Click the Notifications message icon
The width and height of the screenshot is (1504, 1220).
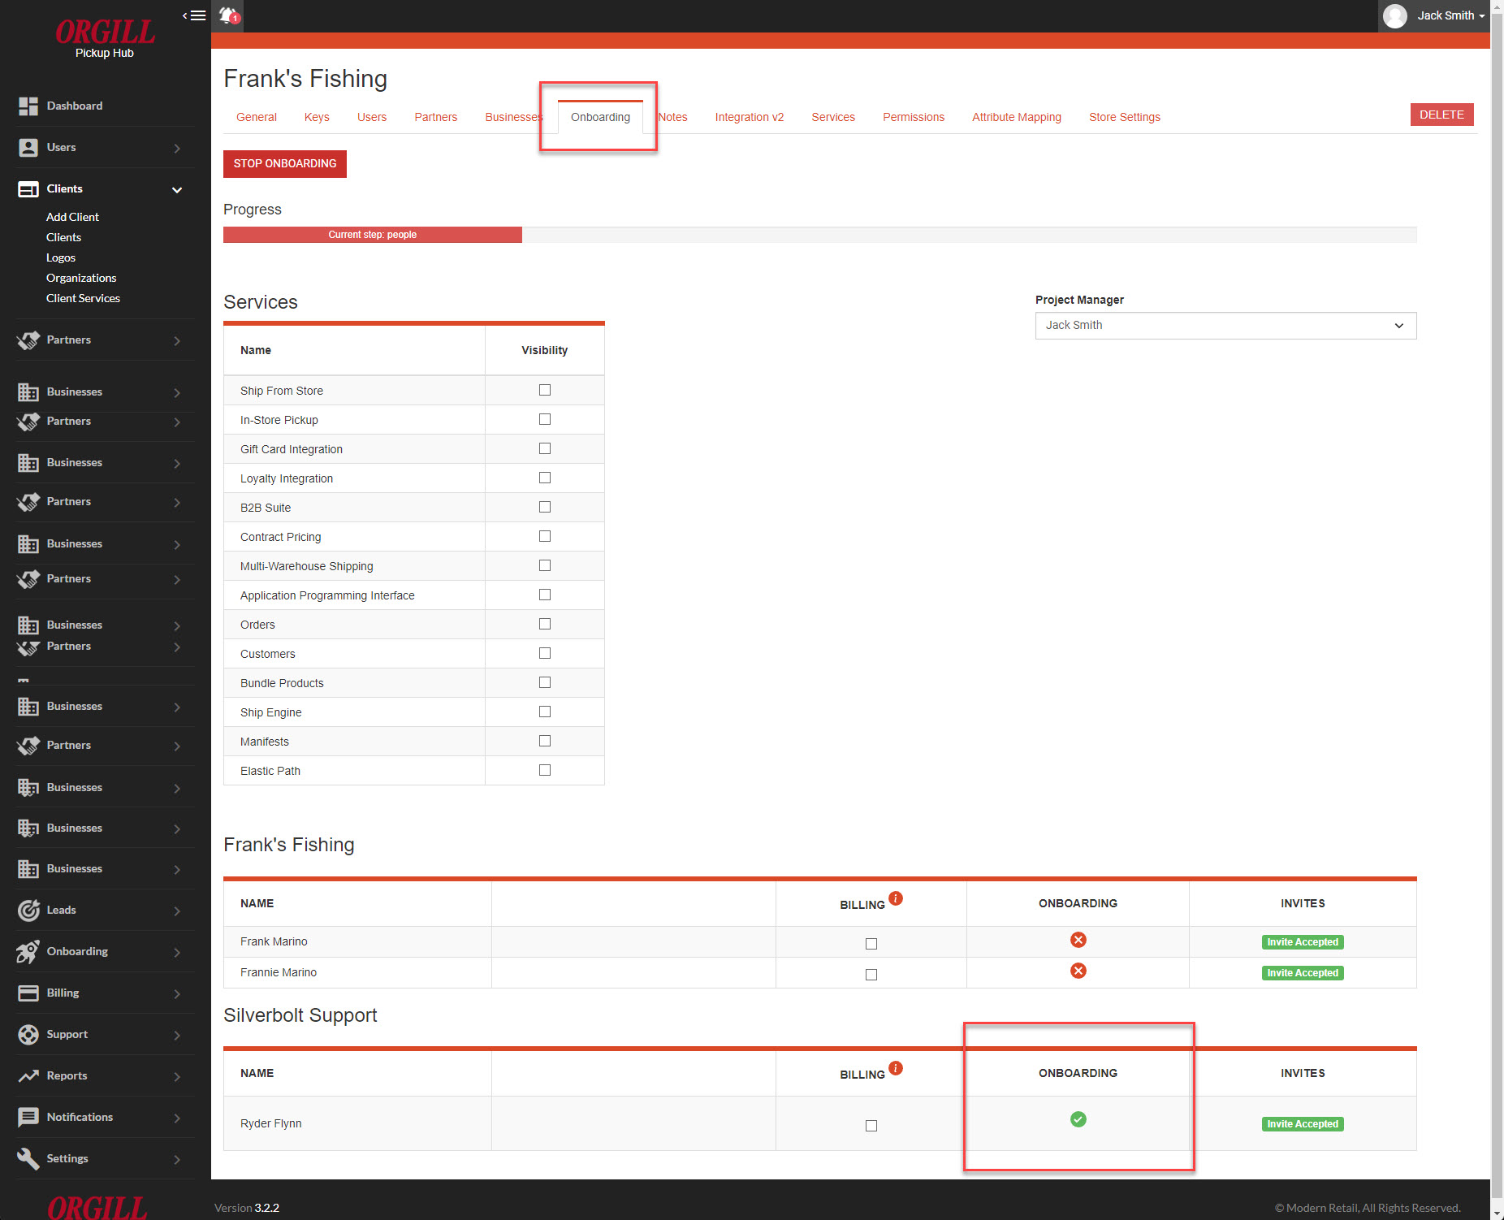point(28,1117)
